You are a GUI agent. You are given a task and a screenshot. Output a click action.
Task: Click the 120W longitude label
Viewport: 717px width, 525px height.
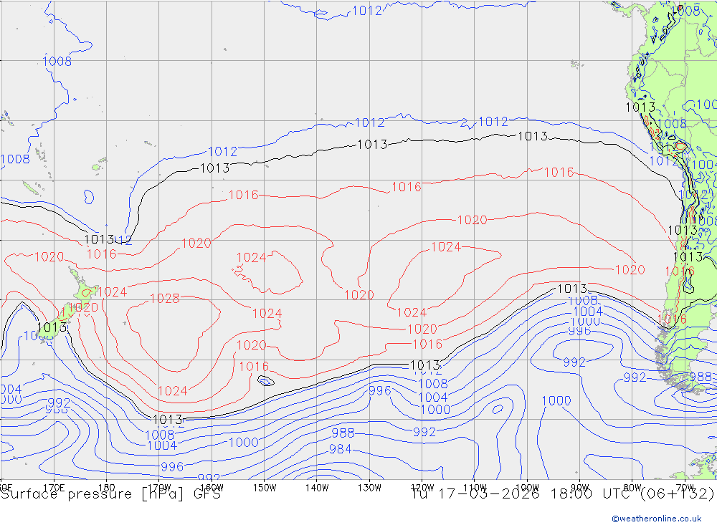(x=422, y=488)
